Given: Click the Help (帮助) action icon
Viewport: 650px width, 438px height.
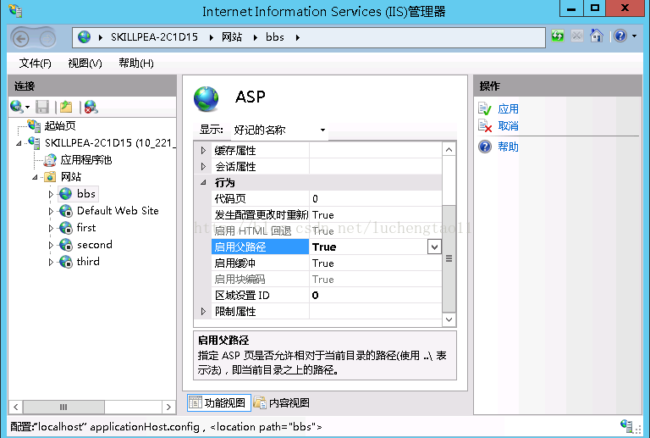Looking at the screenshot, I should coord(485,147).
